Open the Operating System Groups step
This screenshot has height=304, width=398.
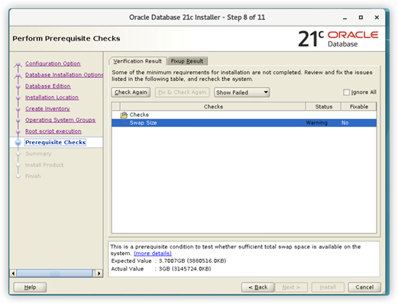[x=60, y=120]
